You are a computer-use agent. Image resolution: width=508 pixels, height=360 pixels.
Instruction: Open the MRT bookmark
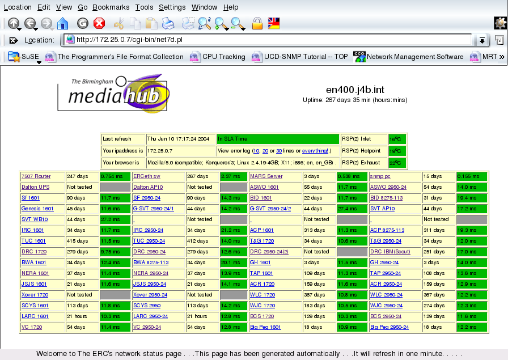pyautogui.click(x=484, y=57)
